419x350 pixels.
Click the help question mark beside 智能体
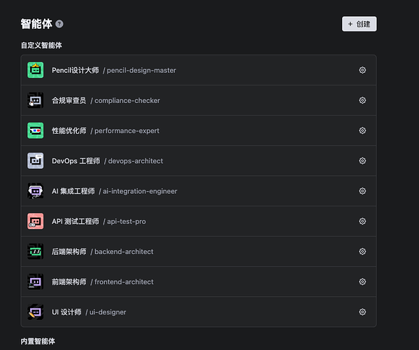[59, 24]
